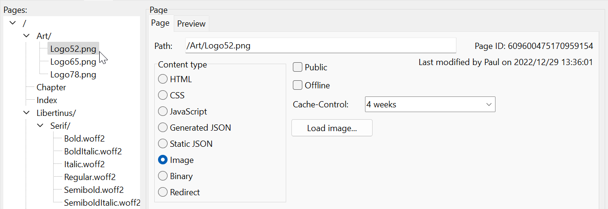
Task: Select Regular.woff2 in the Serif folder
Action: (x=90, y=177)
